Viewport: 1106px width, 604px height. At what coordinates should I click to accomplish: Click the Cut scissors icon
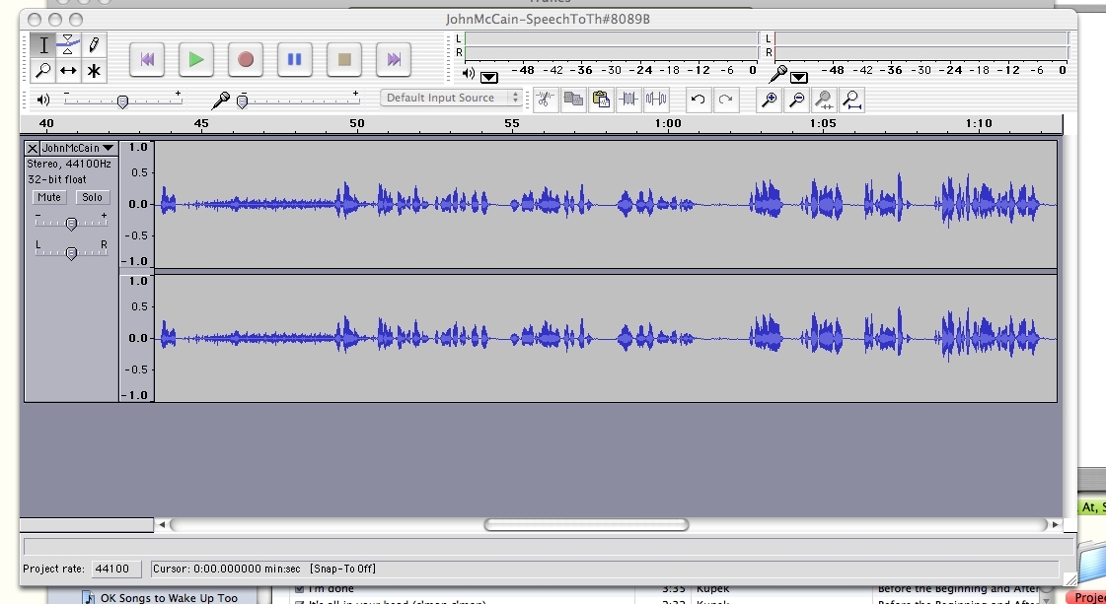click(x=546, y=99)
